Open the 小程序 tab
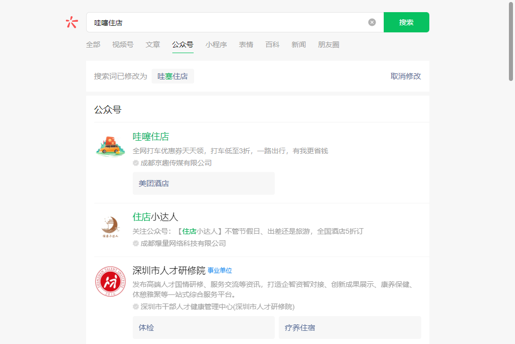The width and height of the screenshot is (515, 344). point(216,45)
